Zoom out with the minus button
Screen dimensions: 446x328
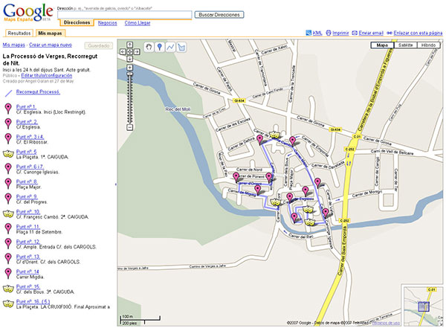[129, 128]
